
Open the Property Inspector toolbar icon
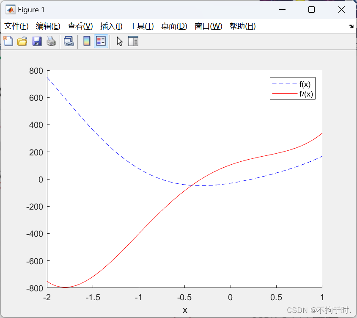tap(133, 41)
